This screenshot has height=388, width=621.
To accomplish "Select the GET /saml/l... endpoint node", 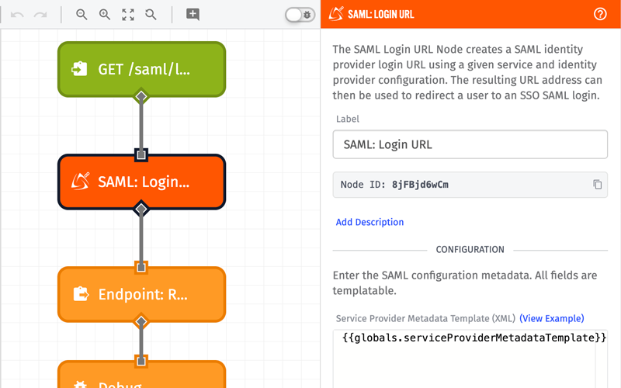I will pos(142,69).
